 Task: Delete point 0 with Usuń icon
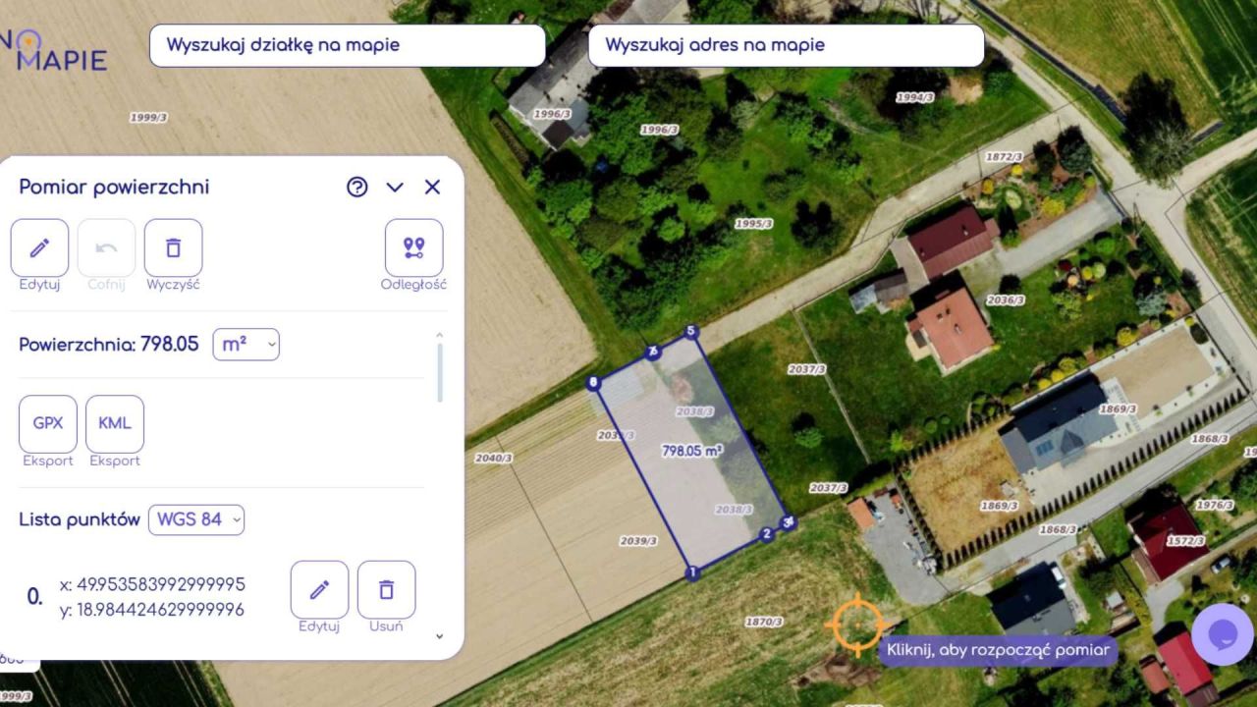pyautogui.click(x=386, y=589)
